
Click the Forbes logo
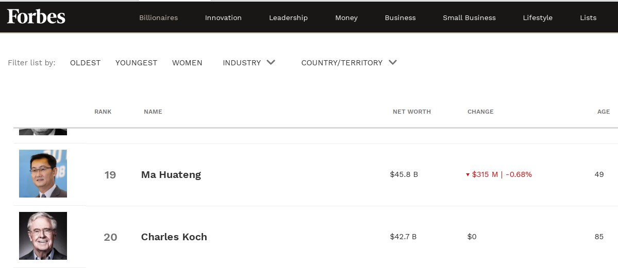point(36,16)
